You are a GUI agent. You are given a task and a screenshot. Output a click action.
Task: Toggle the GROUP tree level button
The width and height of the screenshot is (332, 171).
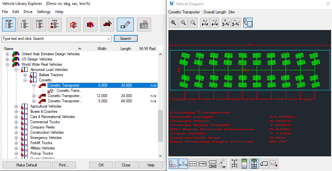[9, 25]
